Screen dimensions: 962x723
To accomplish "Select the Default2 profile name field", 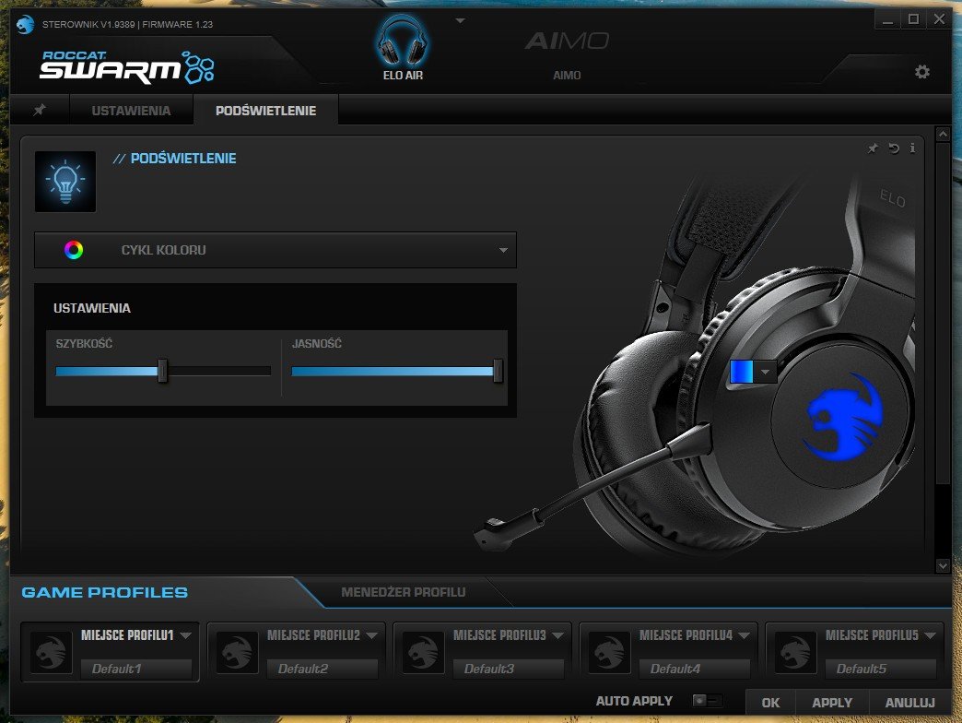I will (323, 669).
